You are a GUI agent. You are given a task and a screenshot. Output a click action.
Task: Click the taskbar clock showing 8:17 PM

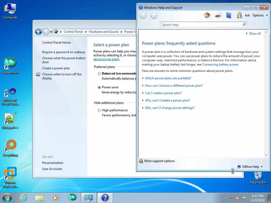(258, 198)
